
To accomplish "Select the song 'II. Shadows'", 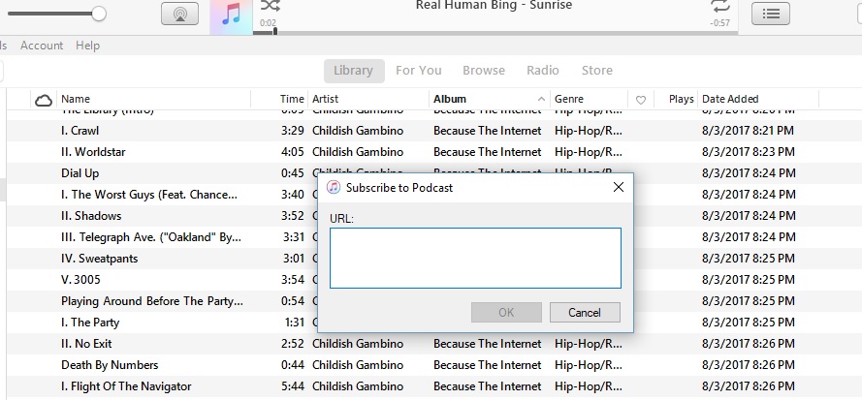I will click(x=91, y=216).
